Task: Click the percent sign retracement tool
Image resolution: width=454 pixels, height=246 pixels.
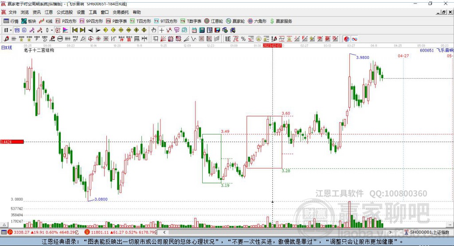Action: tap(243, 39)
